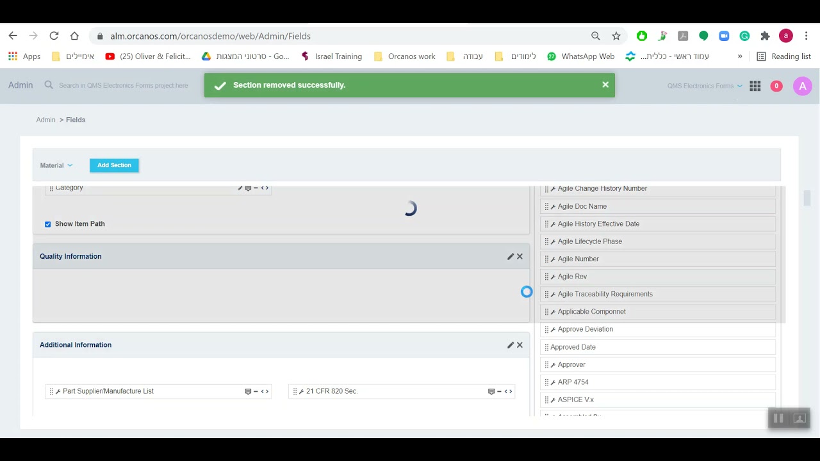Viewport: 820px width, 461px height.
Task: Open the Material type dropdown
Action: pos(56,165)
